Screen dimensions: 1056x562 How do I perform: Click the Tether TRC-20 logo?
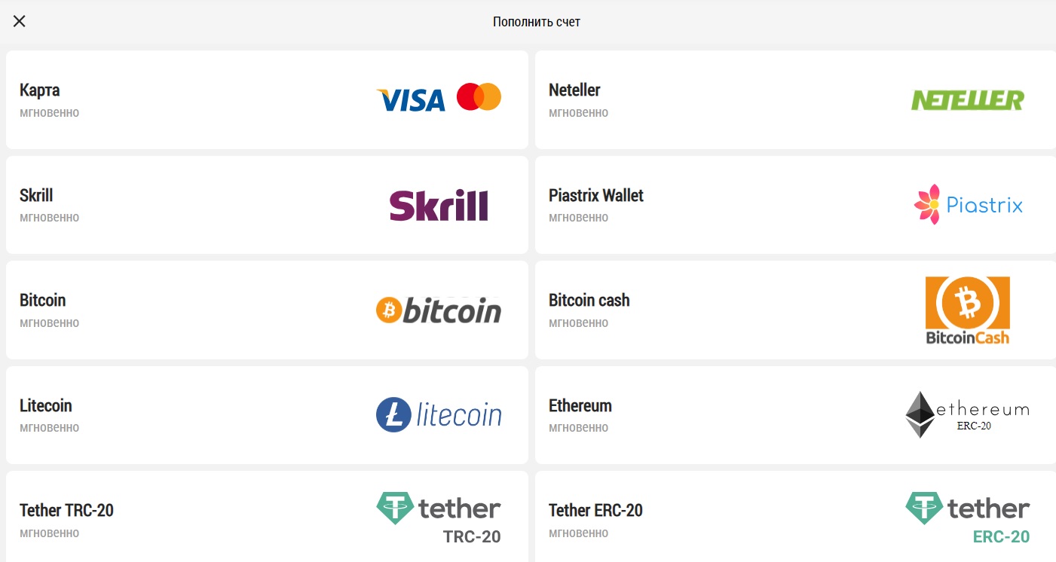(x=439, y=518)
